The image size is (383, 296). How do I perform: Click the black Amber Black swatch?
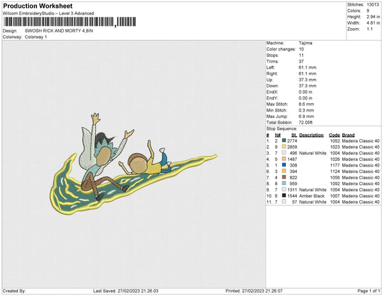click(284, 196)
